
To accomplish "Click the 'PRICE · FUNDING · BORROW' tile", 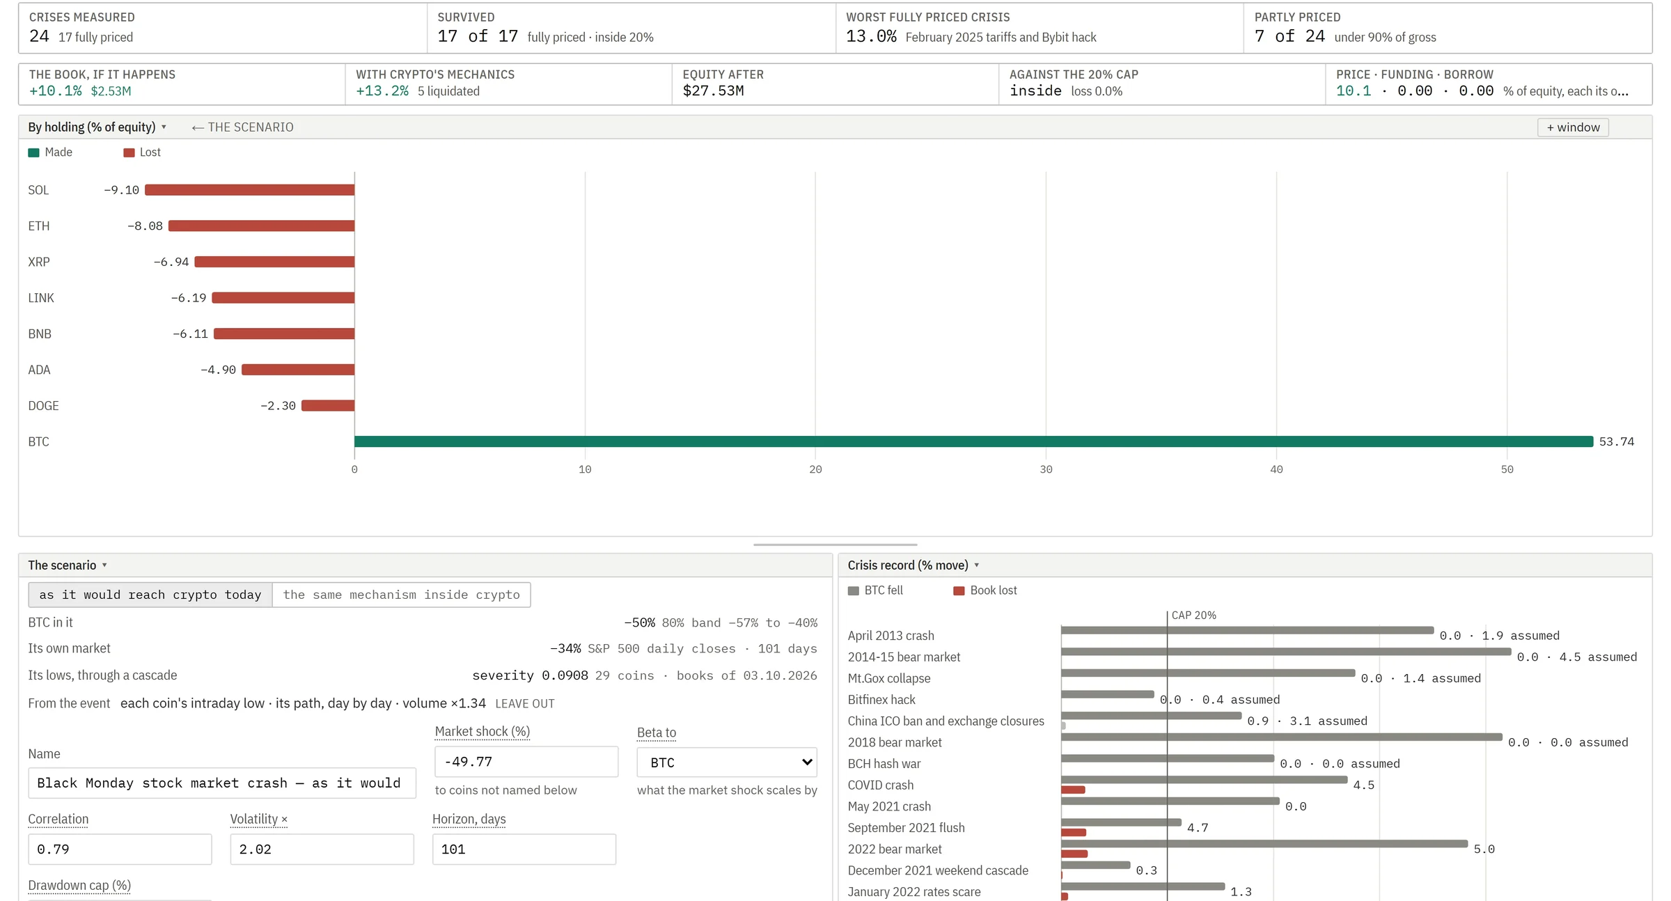I will tap(1489, 84).
